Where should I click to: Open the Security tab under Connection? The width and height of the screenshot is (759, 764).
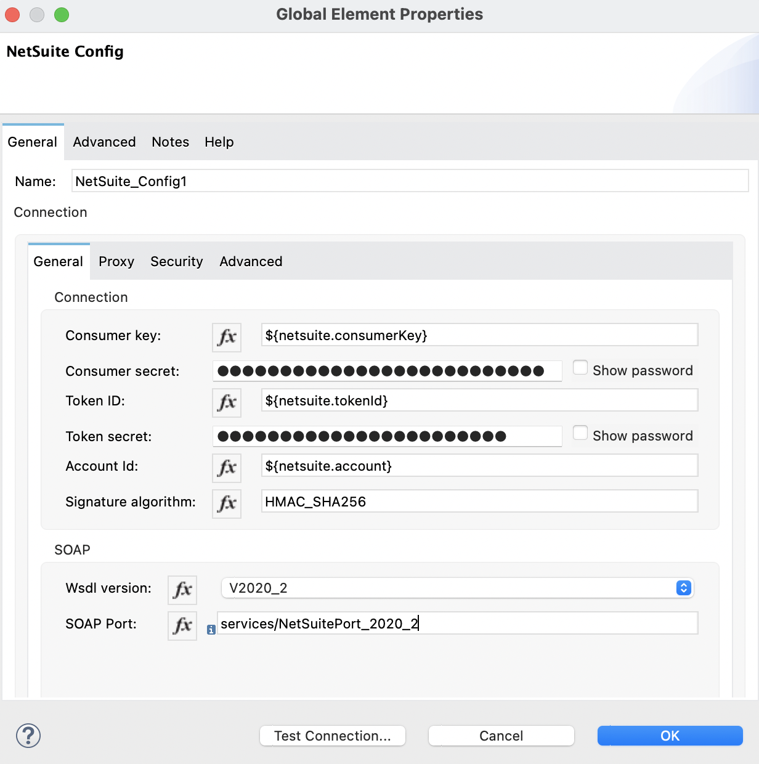click(176, 261)
